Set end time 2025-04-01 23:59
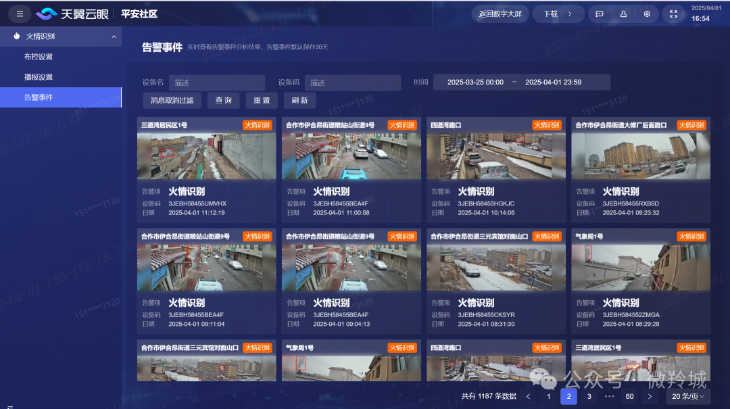 click(x=553, y=82)
